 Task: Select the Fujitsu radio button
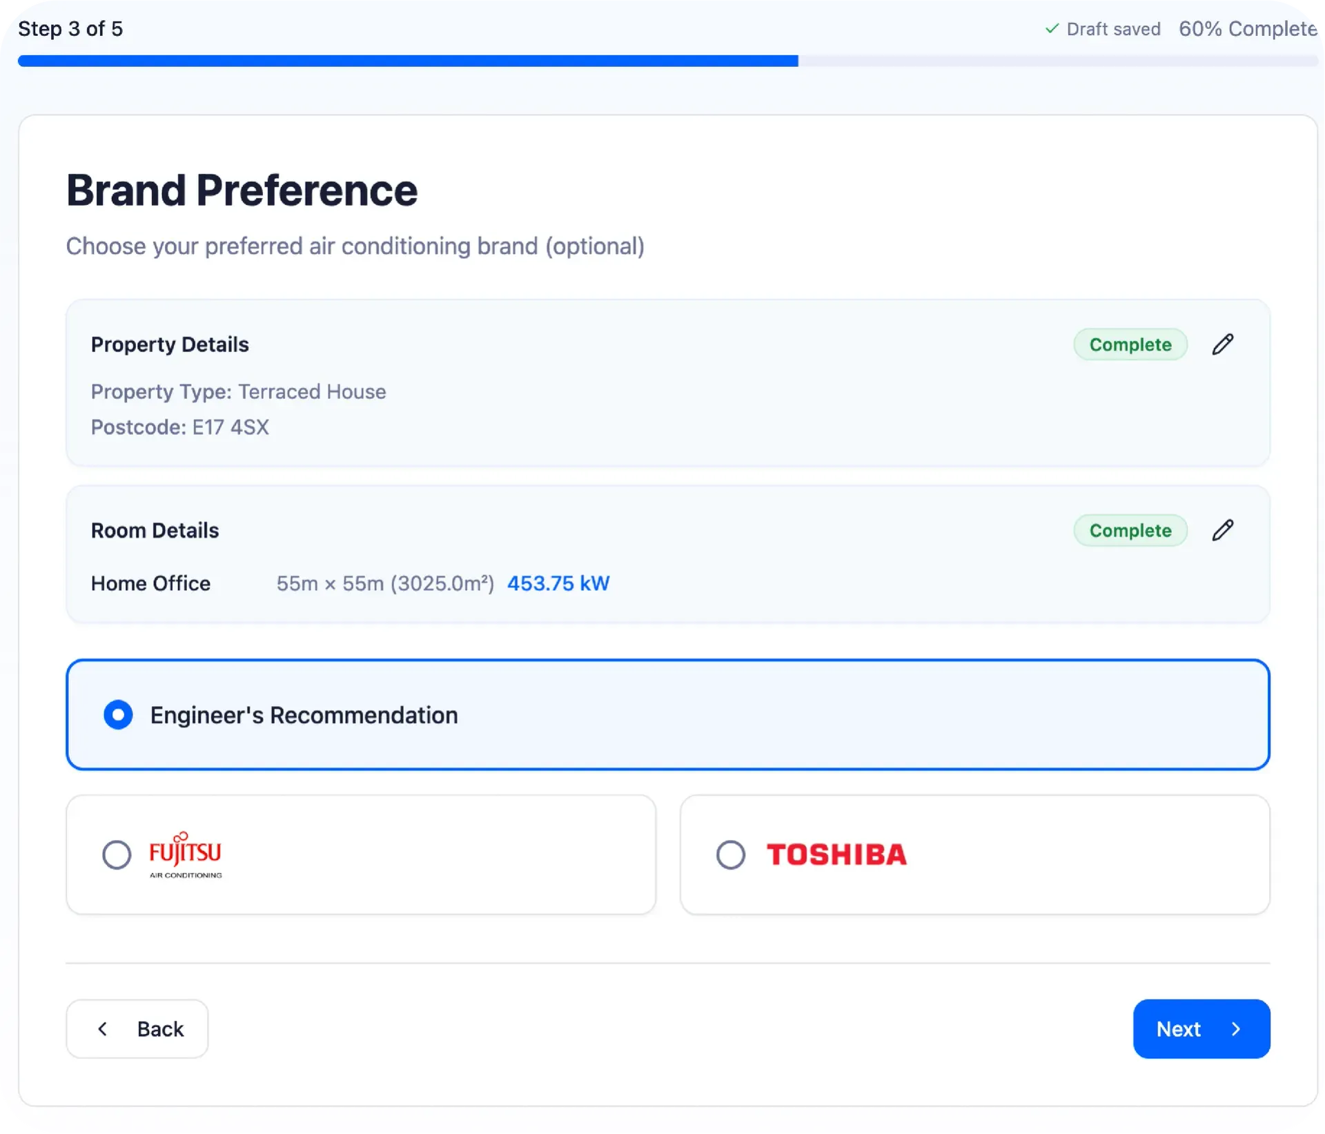117,854
